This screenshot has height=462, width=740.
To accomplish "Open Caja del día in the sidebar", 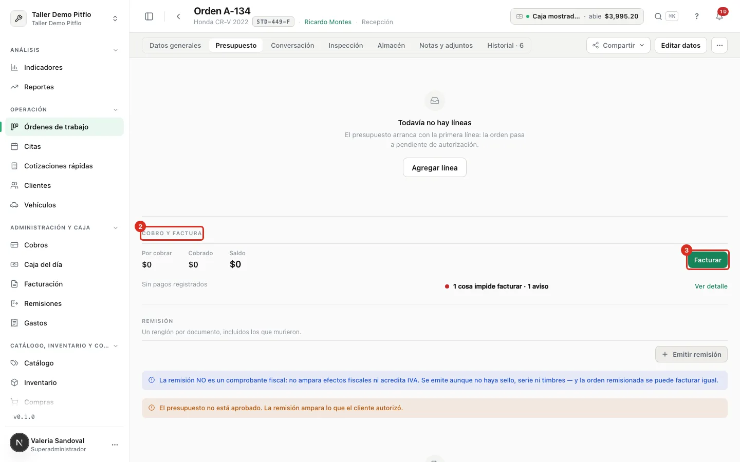I will [65, 264].
